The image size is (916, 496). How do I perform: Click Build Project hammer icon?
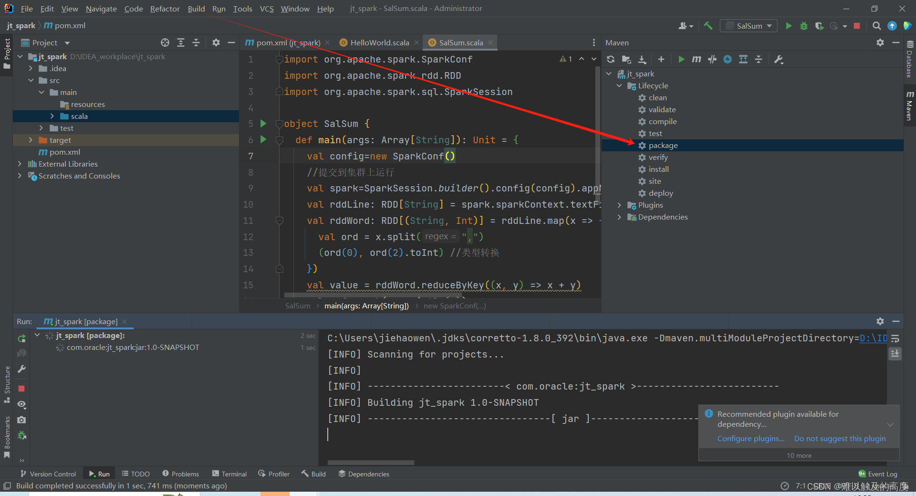pyautogui.click(x=708, y=26)
